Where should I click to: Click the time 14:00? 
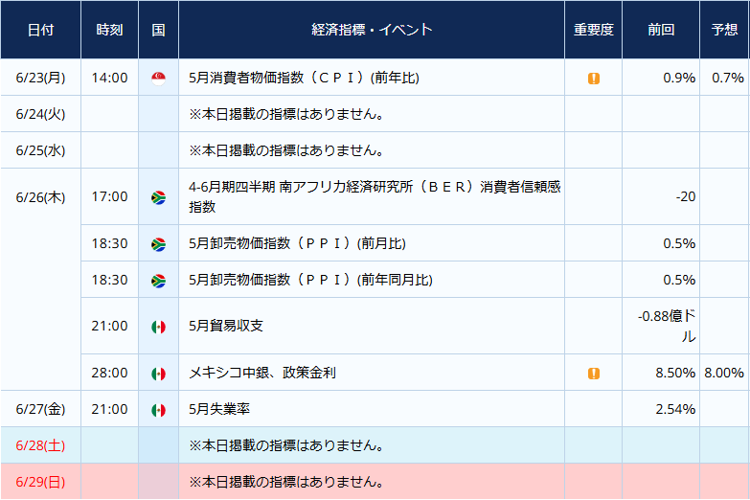tap(109, 78)
